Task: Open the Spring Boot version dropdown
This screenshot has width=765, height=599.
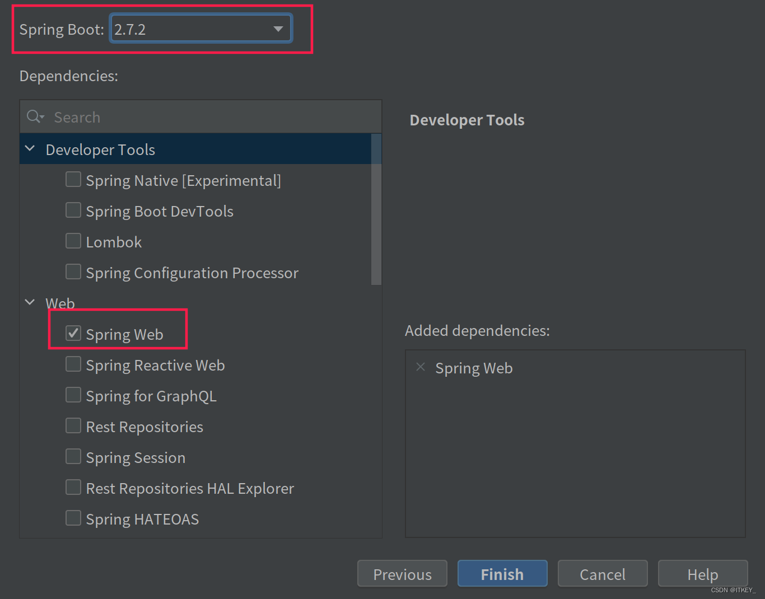Action: (x=201, y=29)
